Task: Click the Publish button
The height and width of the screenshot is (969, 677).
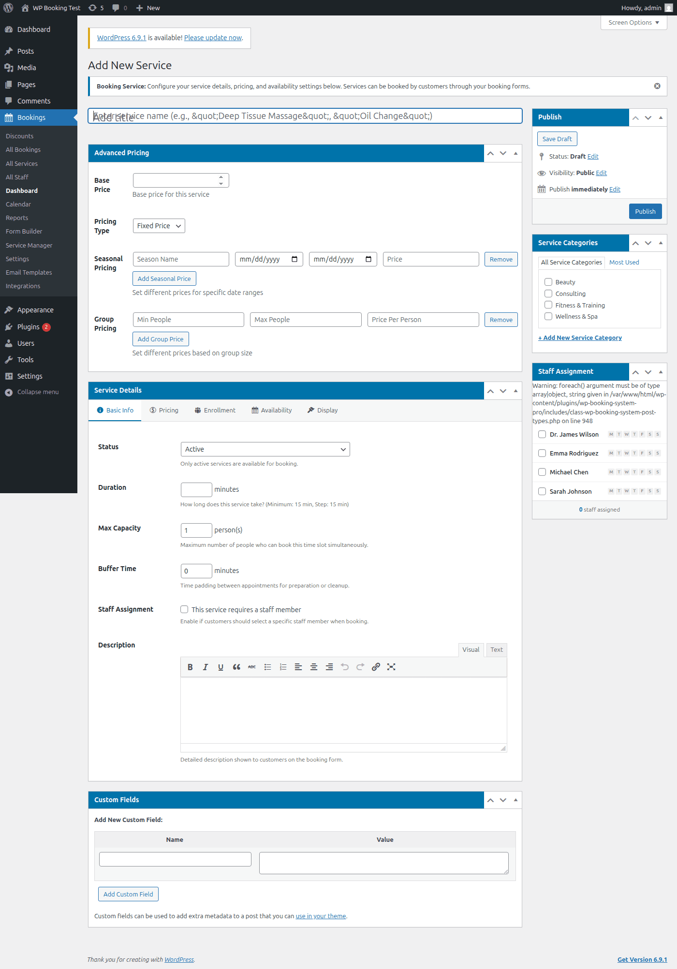Action: [x=645, y=211]
